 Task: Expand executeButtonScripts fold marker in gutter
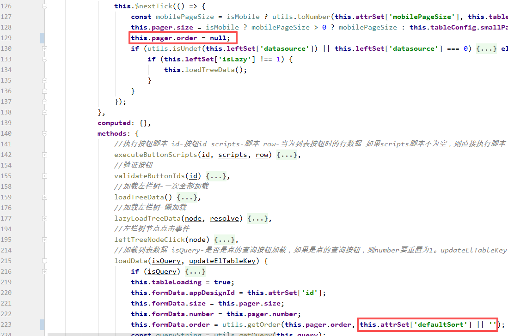(44, 155)
